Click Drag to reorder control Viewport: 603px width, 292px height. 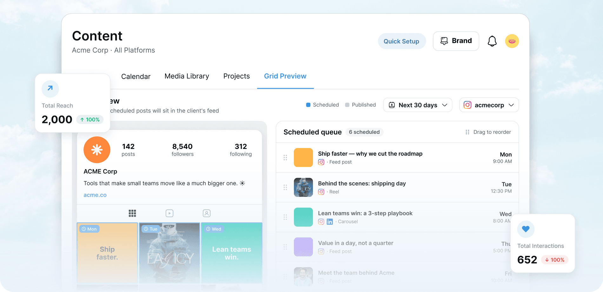point(488,132)
